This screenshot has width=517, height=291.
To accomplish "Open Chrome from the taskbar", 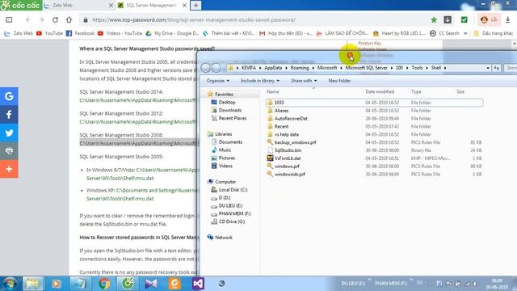I will click(x=104, y=284).
